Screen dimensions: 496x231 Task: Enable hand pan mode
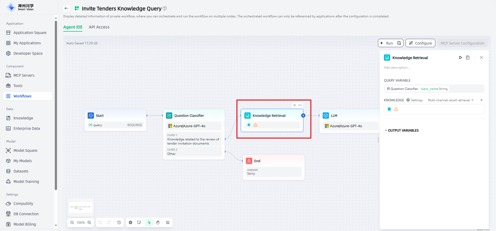point(158,222)
